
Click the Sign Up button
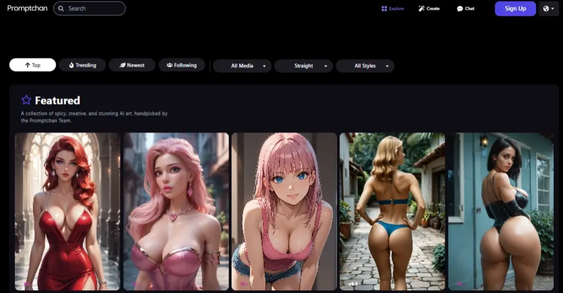pyautogui.click(x=515, y=9)
